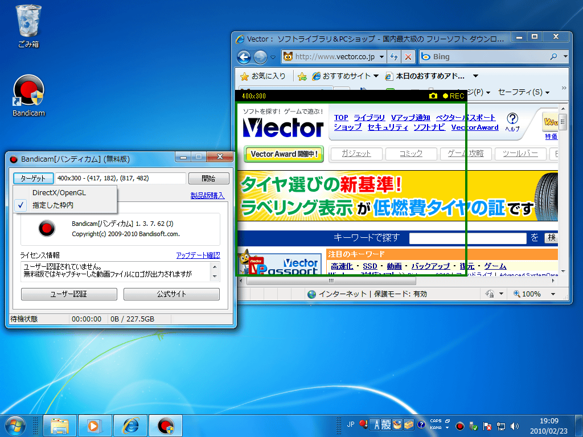This screenshot has width=583, height=437.
Task: Click the Bandicam taskbar button
Action: [166, 426]
